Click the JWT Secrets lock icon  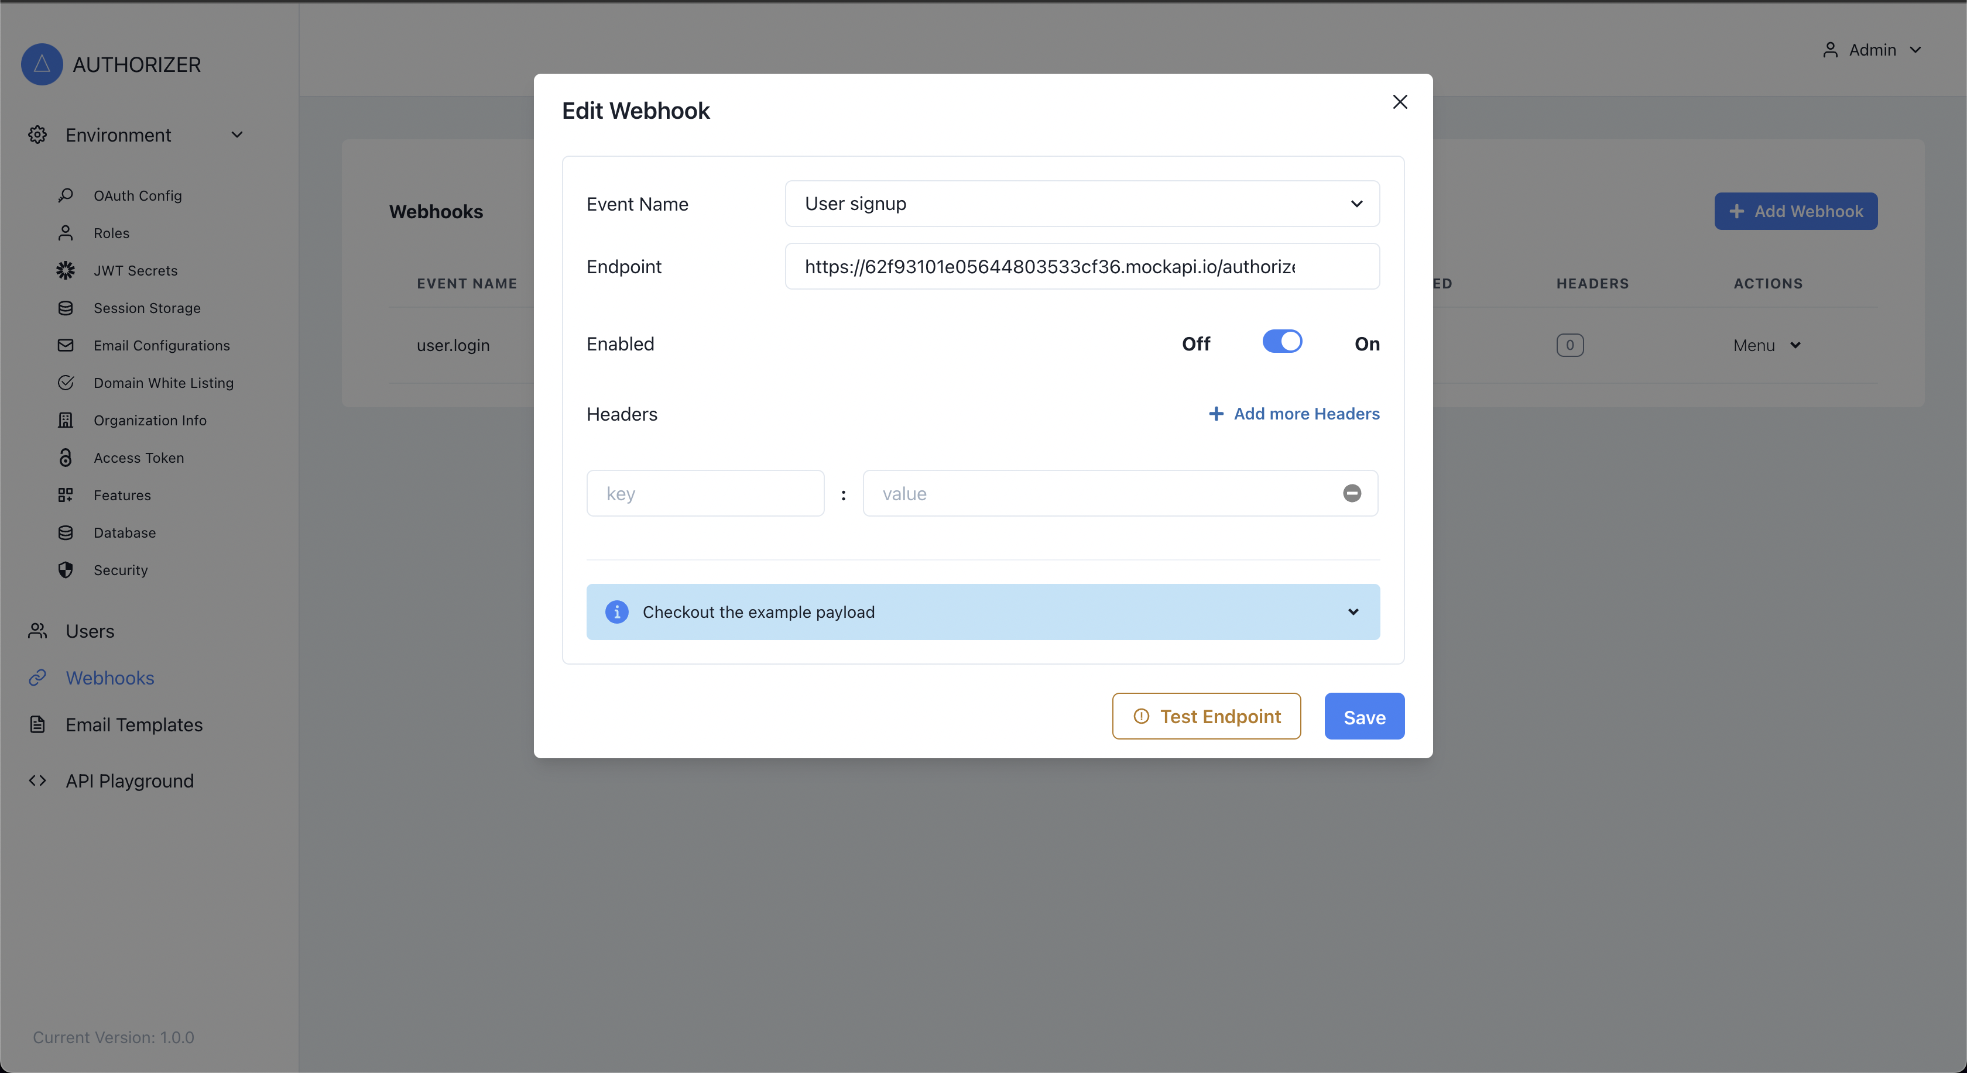(x=63, y=270)
